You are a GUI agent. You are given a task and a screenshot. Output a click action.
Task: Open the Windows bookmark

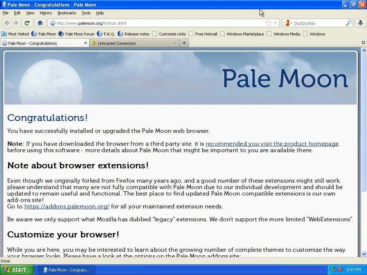click(x=314, y=34)
